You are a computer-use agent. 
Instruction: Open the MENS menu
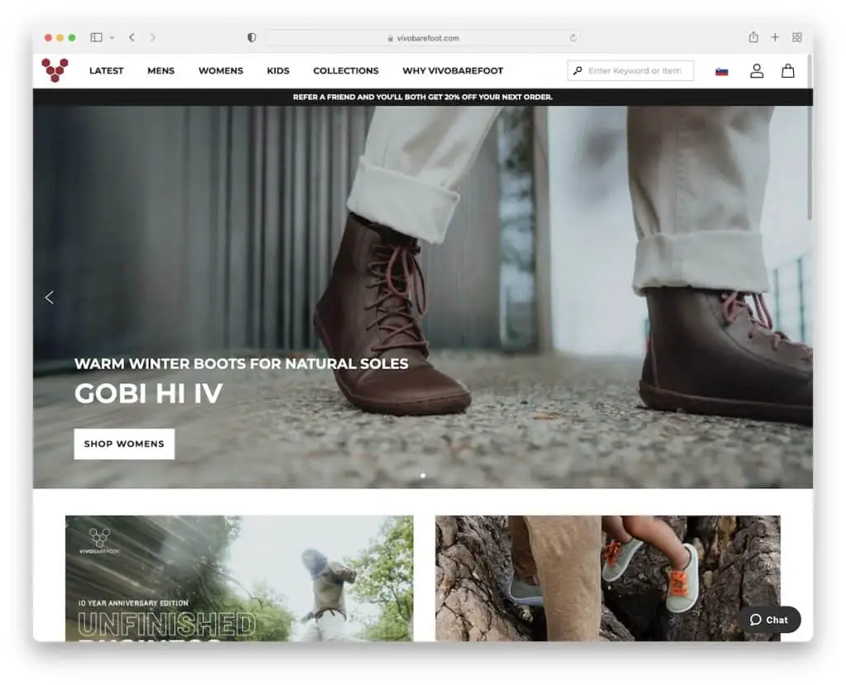coord(161,71)
